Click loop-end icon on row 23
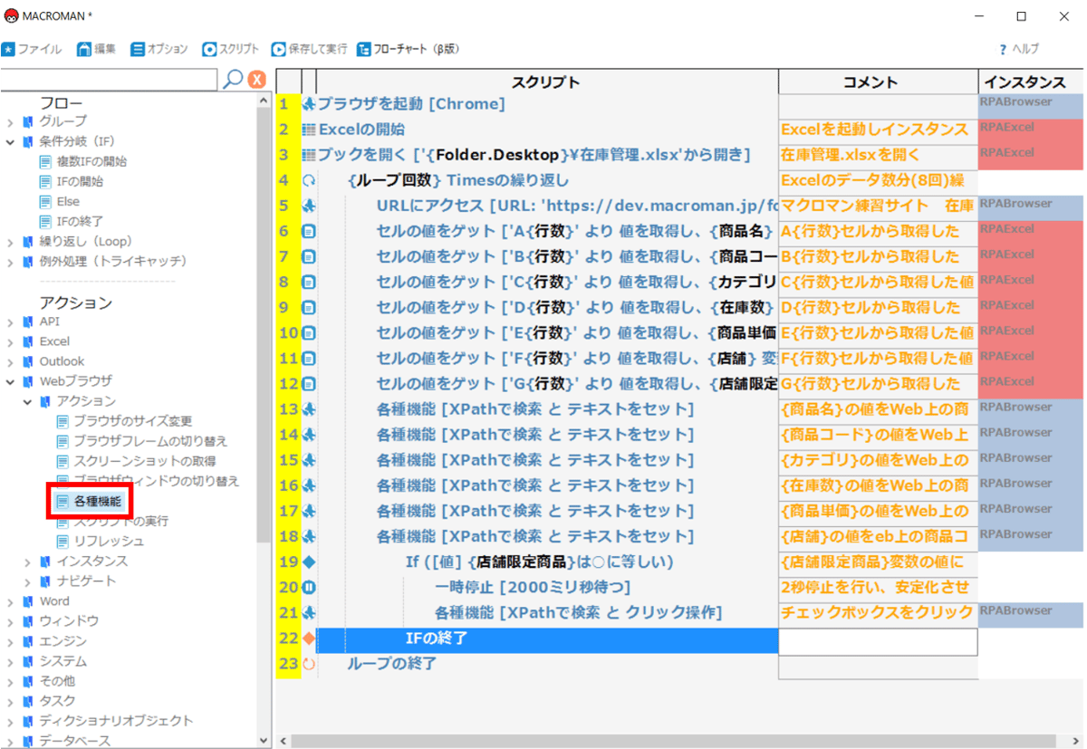 pos(308,664)
